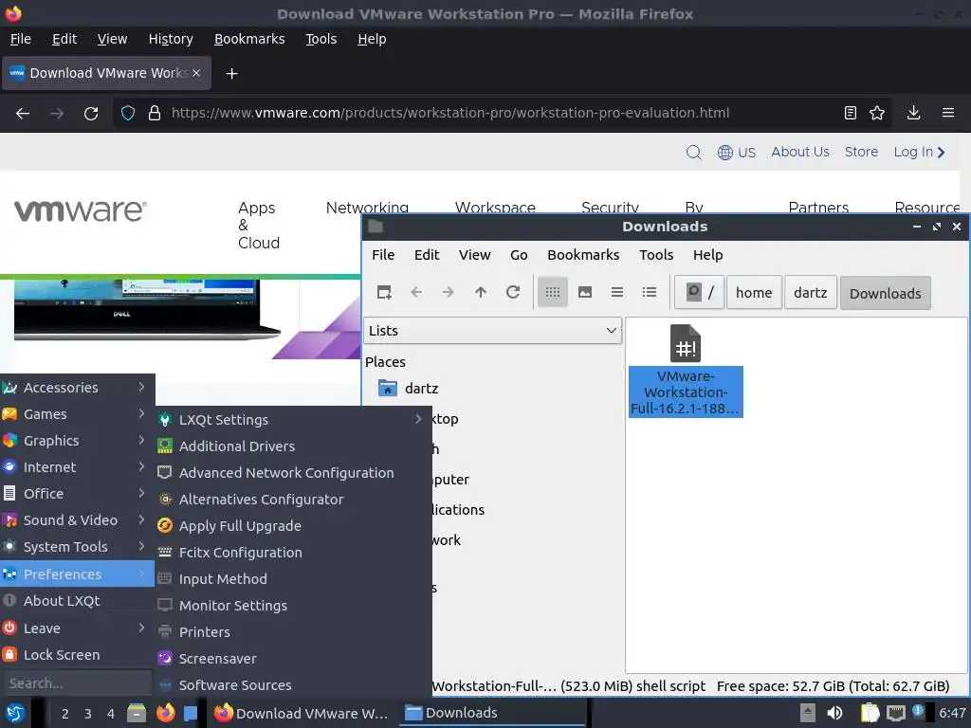Expand Internet submenu in start menu
971x728 pixels.
click(78, 467)
